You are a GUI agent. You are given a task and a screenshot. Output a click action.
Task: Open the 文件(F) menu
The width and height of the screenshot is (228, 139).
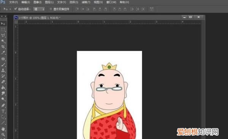(14, 2)
